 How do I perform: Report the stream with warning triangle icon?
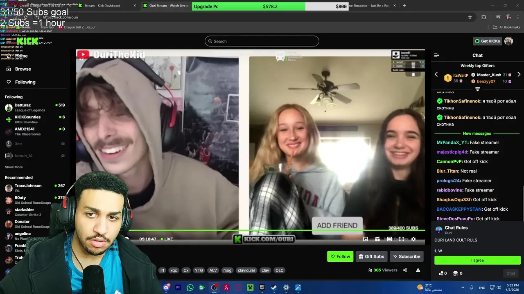coord(418,270)
